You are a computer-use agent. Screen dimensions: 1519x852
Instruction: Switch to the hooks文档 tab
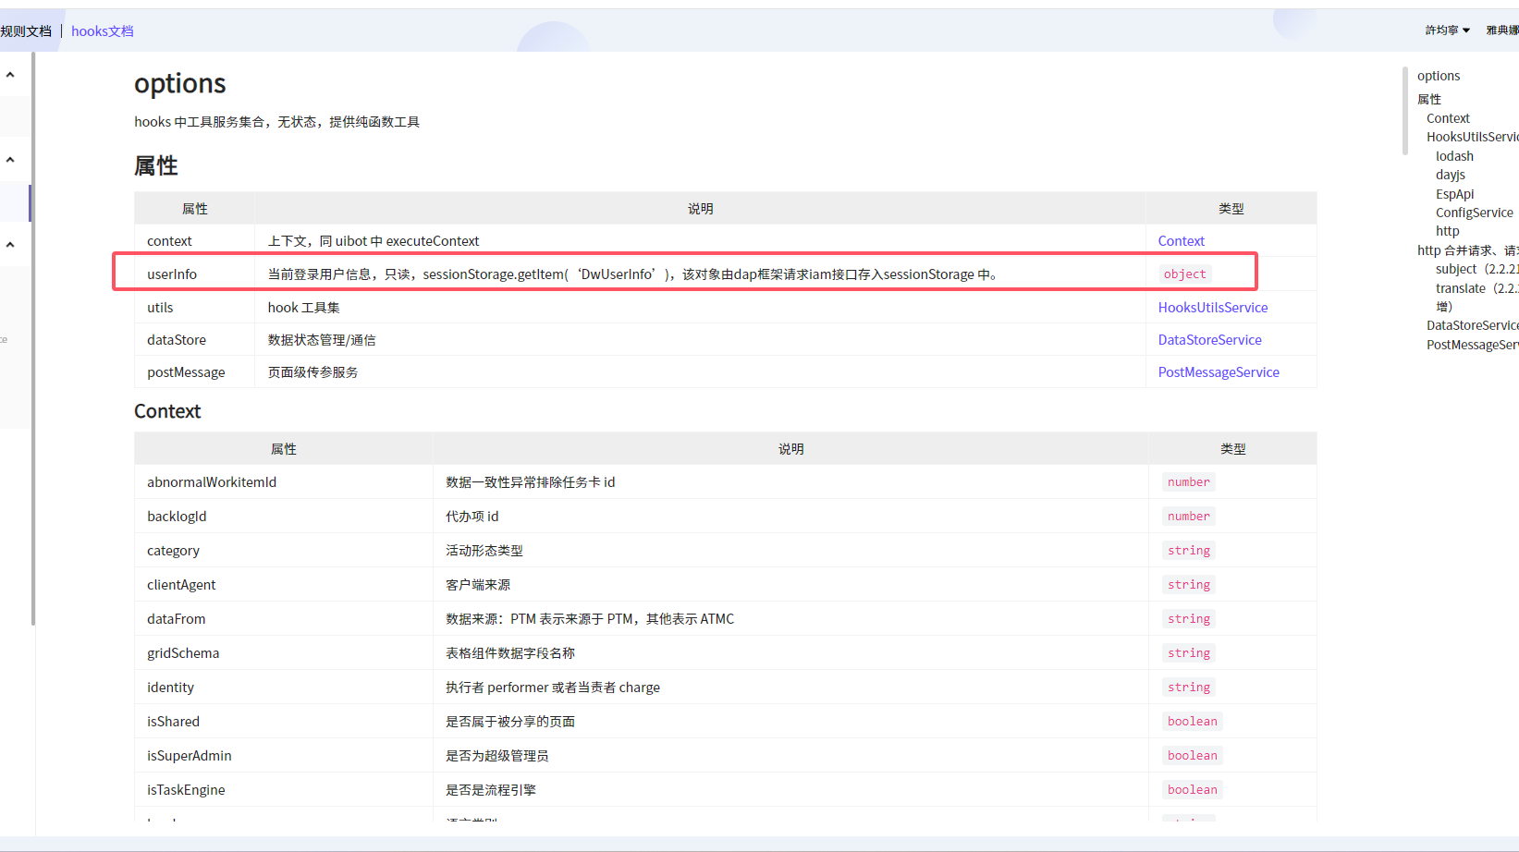103,31
